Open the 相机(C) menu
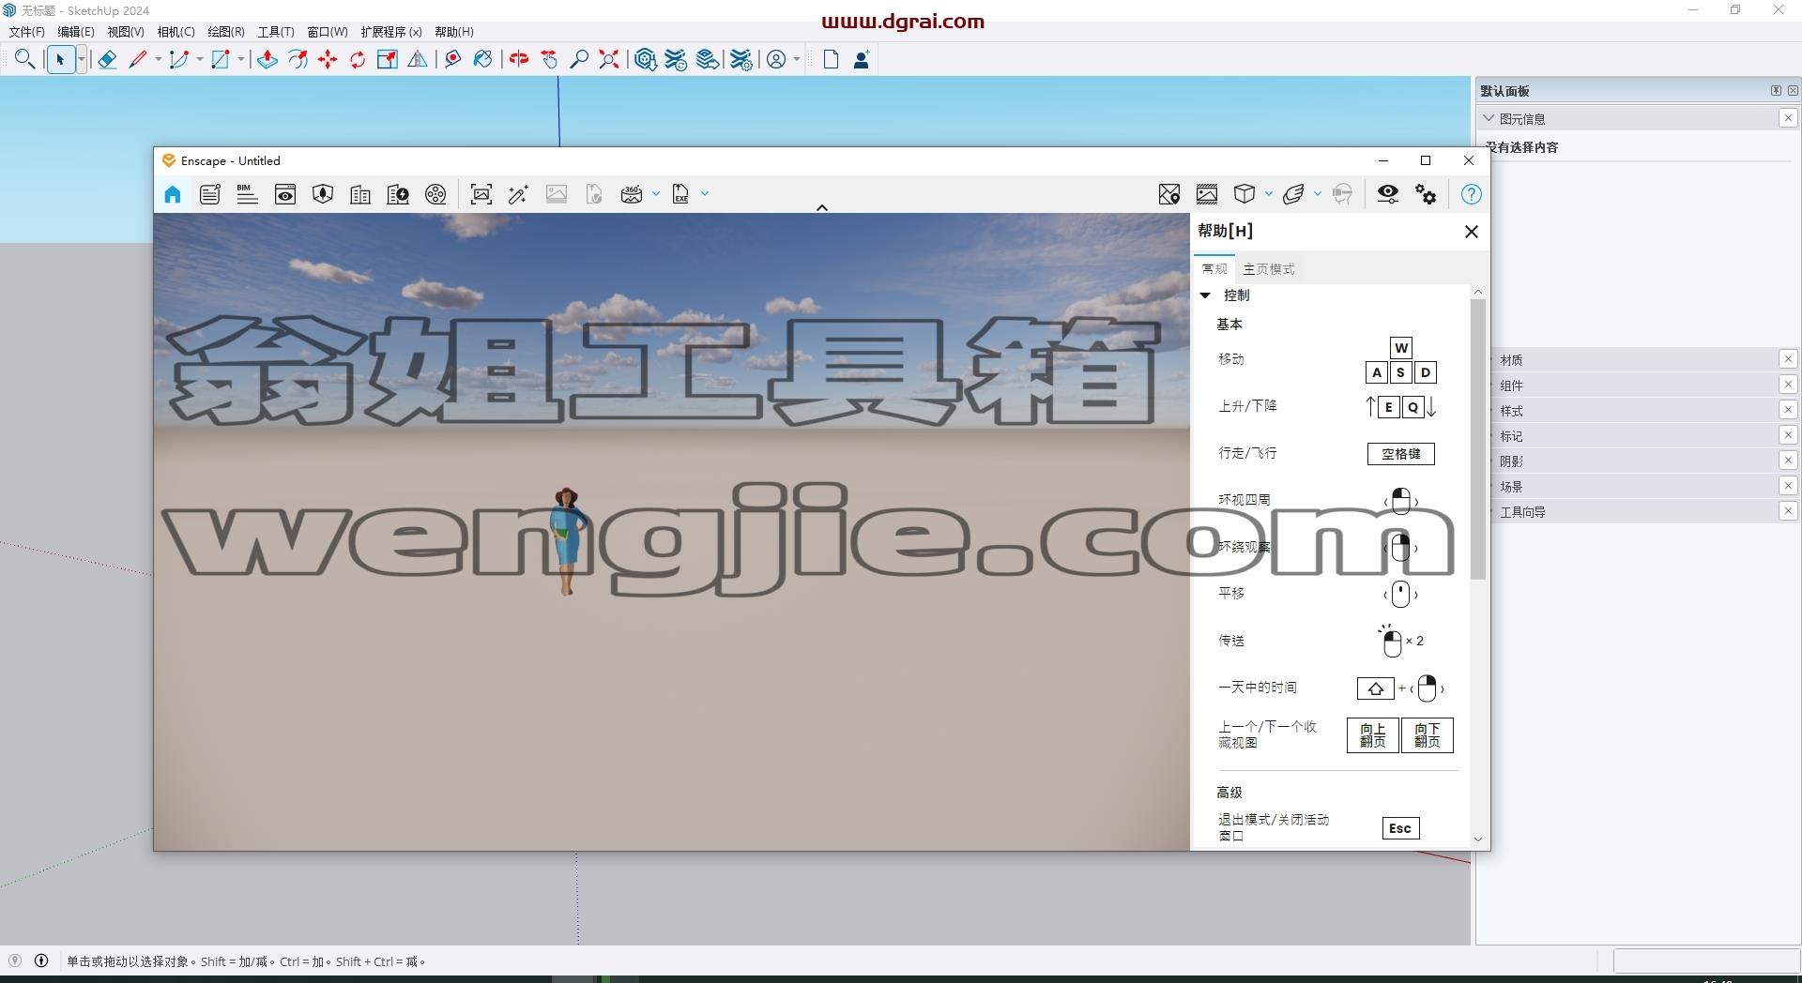Image resolution: width=1802 pixels, height=983 pixels. point(176,32)
